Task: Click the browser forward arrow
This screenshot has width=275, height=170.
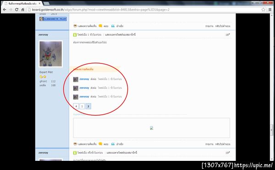Action: 11,10
